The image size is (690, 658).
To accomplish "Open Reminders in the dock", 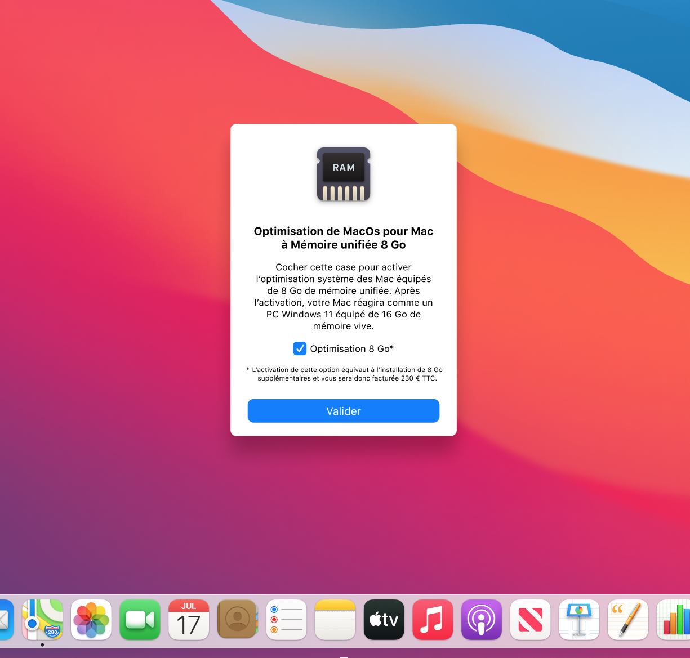I will pyautogui.click(x=286, y=620).
